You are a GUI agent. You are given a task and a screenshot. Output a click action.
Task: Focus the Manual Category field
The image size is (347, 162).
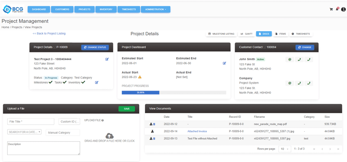coord(63,133)
